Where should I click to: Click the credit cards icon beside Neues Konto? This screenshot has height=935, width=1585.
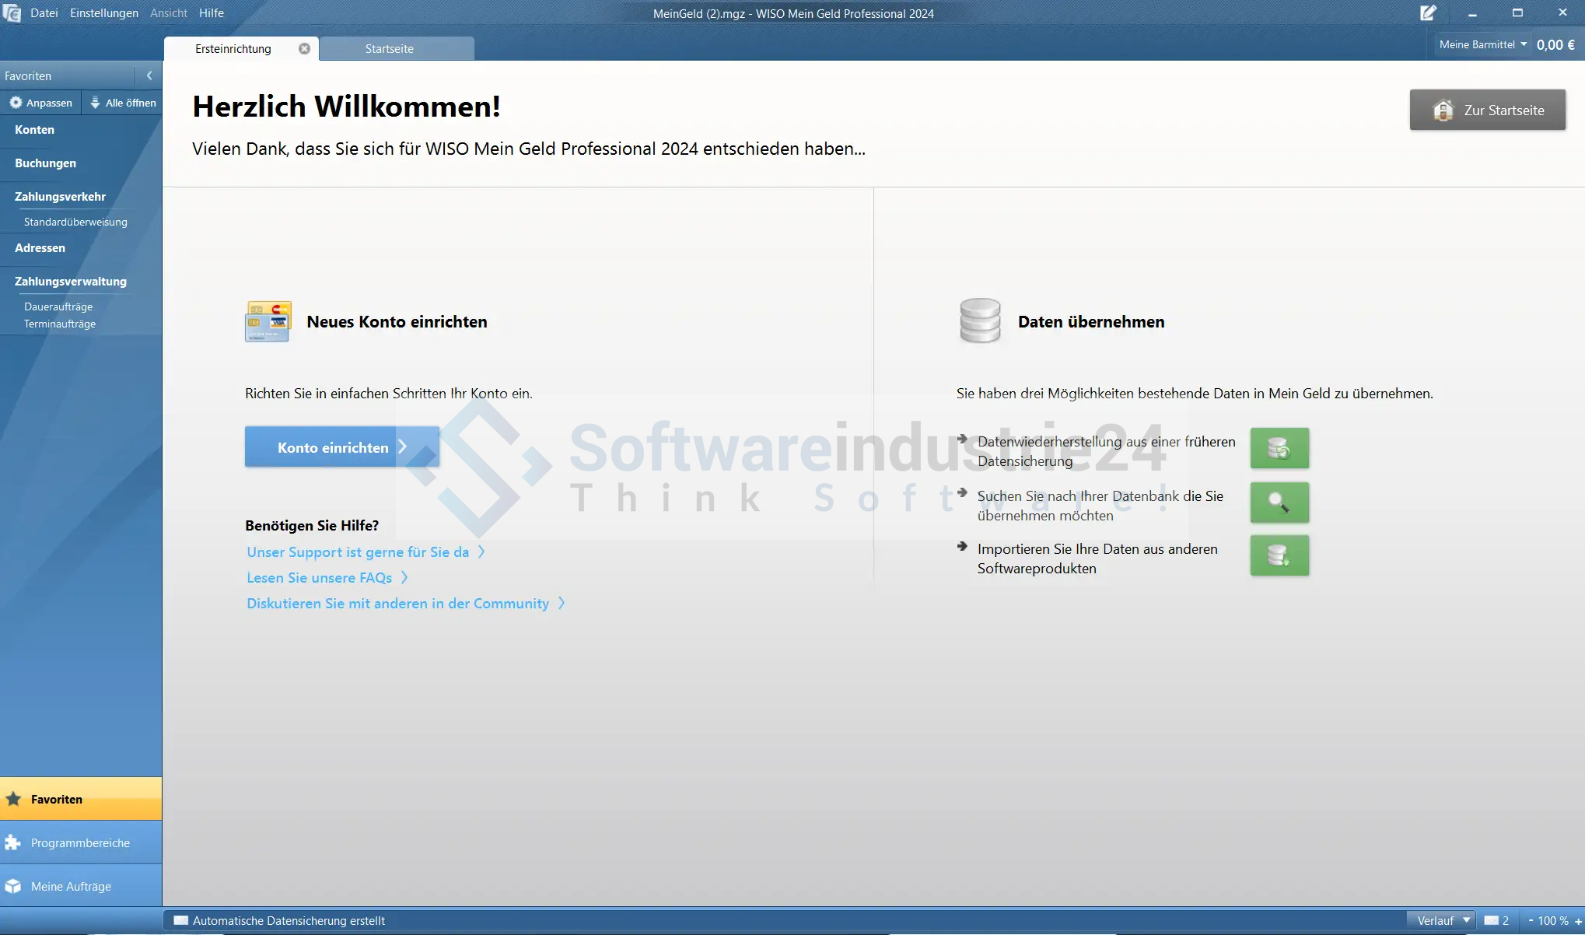[x=268, y=321]
